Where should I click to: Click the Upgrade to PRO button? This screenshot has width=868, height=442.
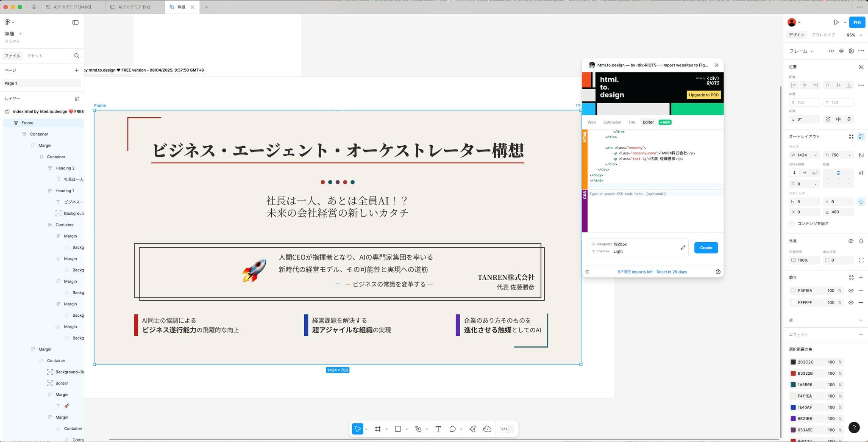tap(704, 95)
